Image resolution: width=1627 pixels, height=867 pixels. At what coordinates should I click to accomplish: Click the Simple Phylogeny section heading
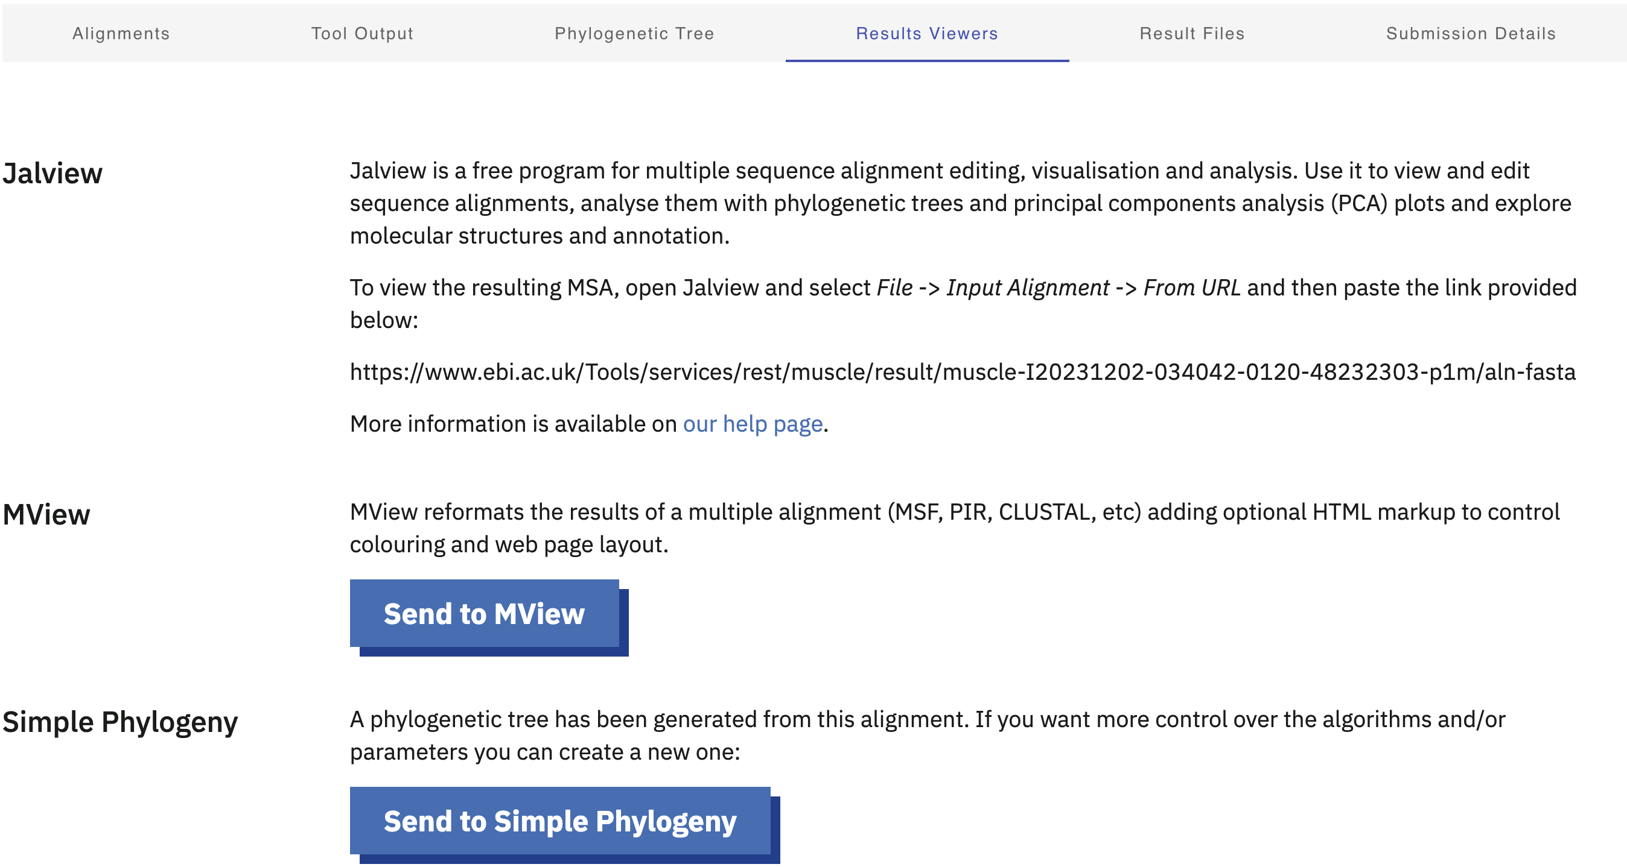[120, 722]
